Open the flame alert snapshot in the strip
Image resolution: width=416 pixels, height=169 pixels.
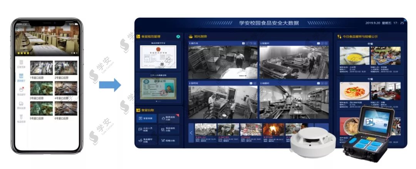tap(273, 129)
